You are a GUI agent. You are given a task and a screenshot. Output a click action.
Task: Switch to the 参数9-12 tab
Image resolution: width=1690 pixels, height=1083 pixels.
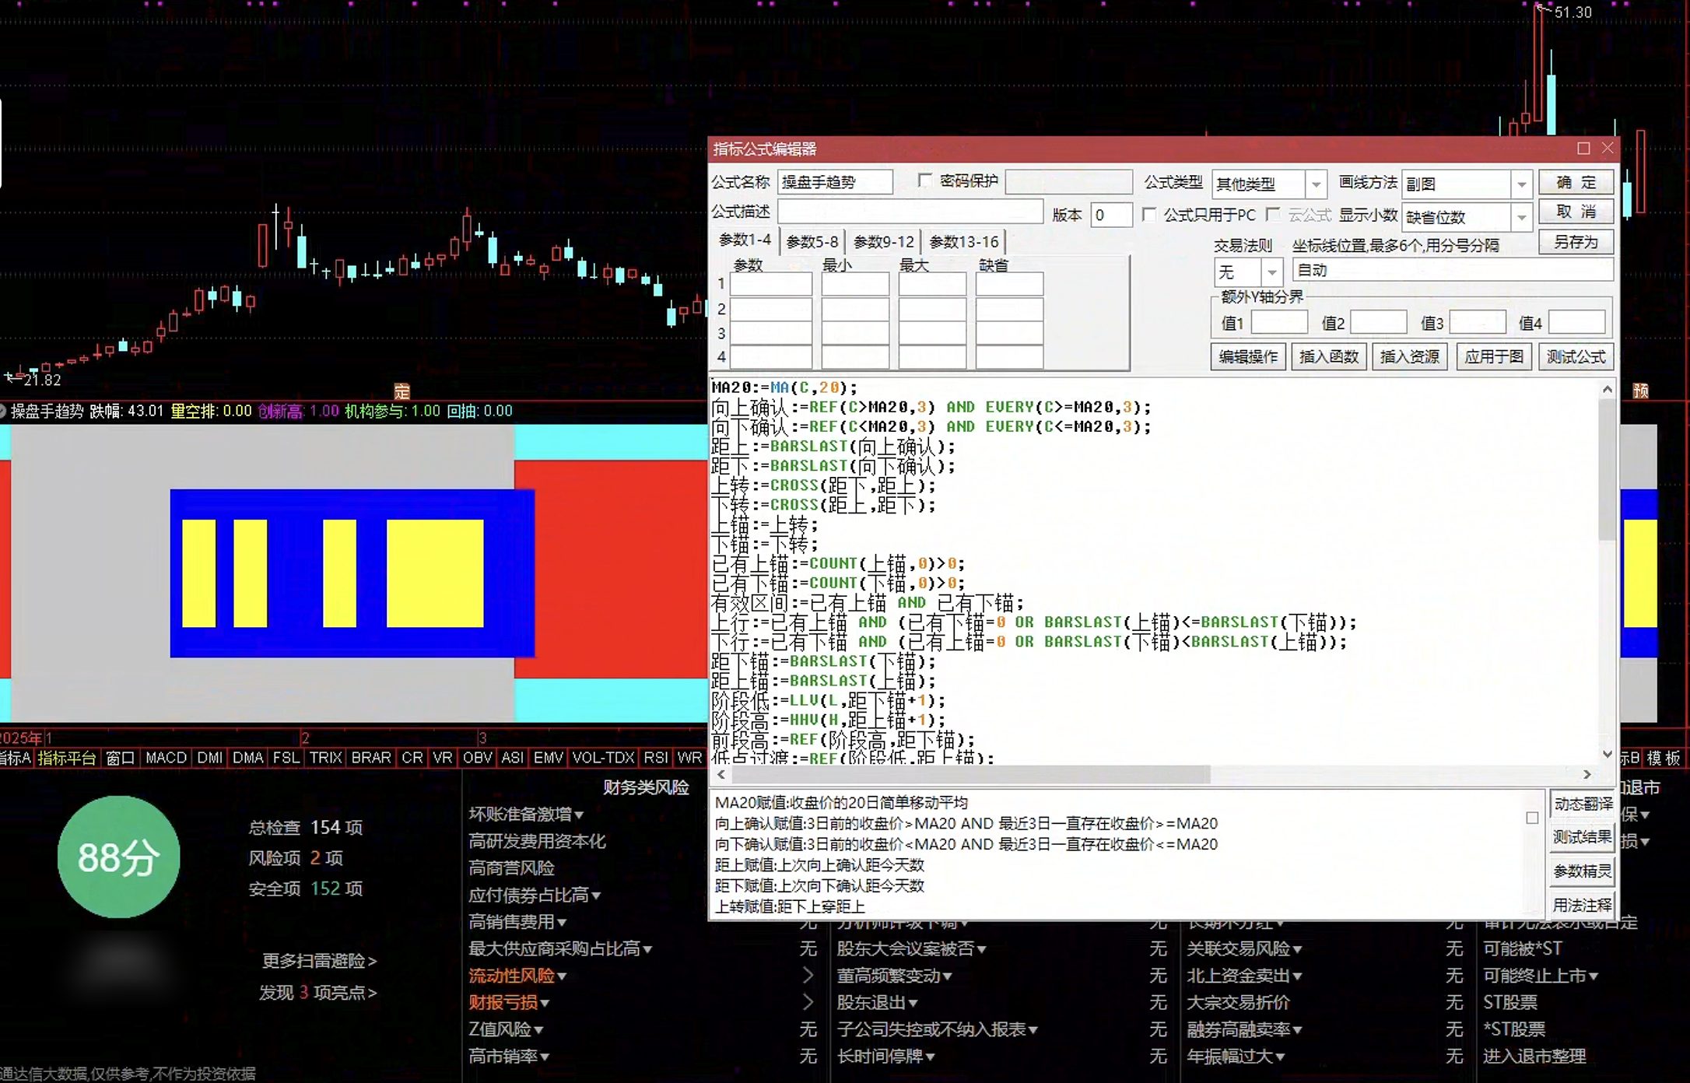883,242
